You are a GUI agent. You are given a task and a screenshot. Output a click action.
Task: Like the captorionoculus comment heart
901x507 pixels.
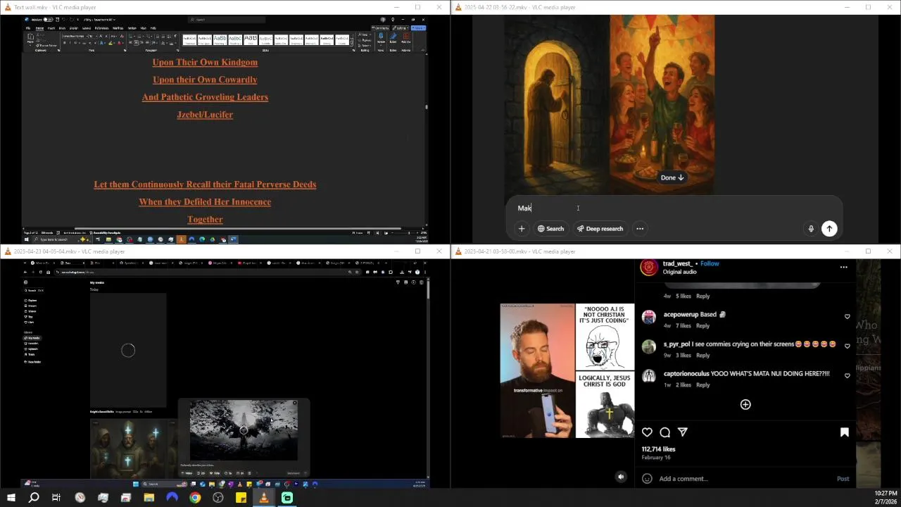pos(847,375)
